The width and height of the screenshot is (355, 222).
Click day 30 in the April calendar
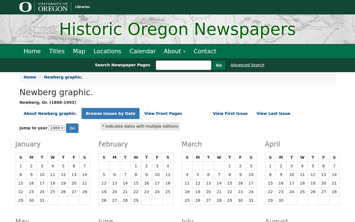click(281, 200)
